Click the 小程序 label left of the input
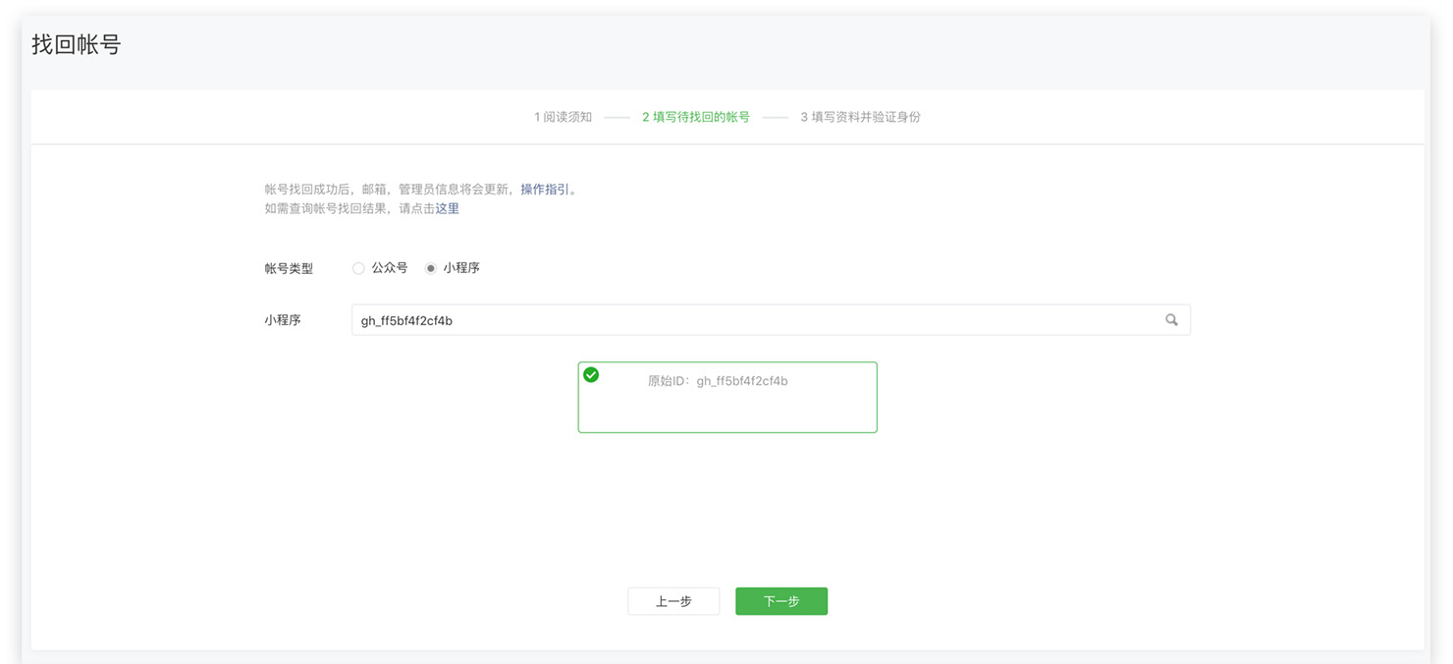 [283, 320]
